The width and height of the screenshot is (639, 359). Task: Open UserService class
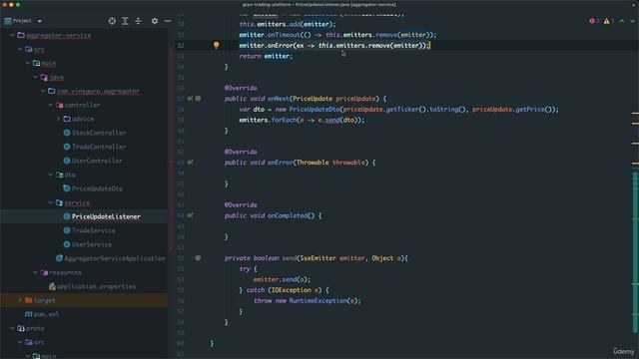click(92, 244)
